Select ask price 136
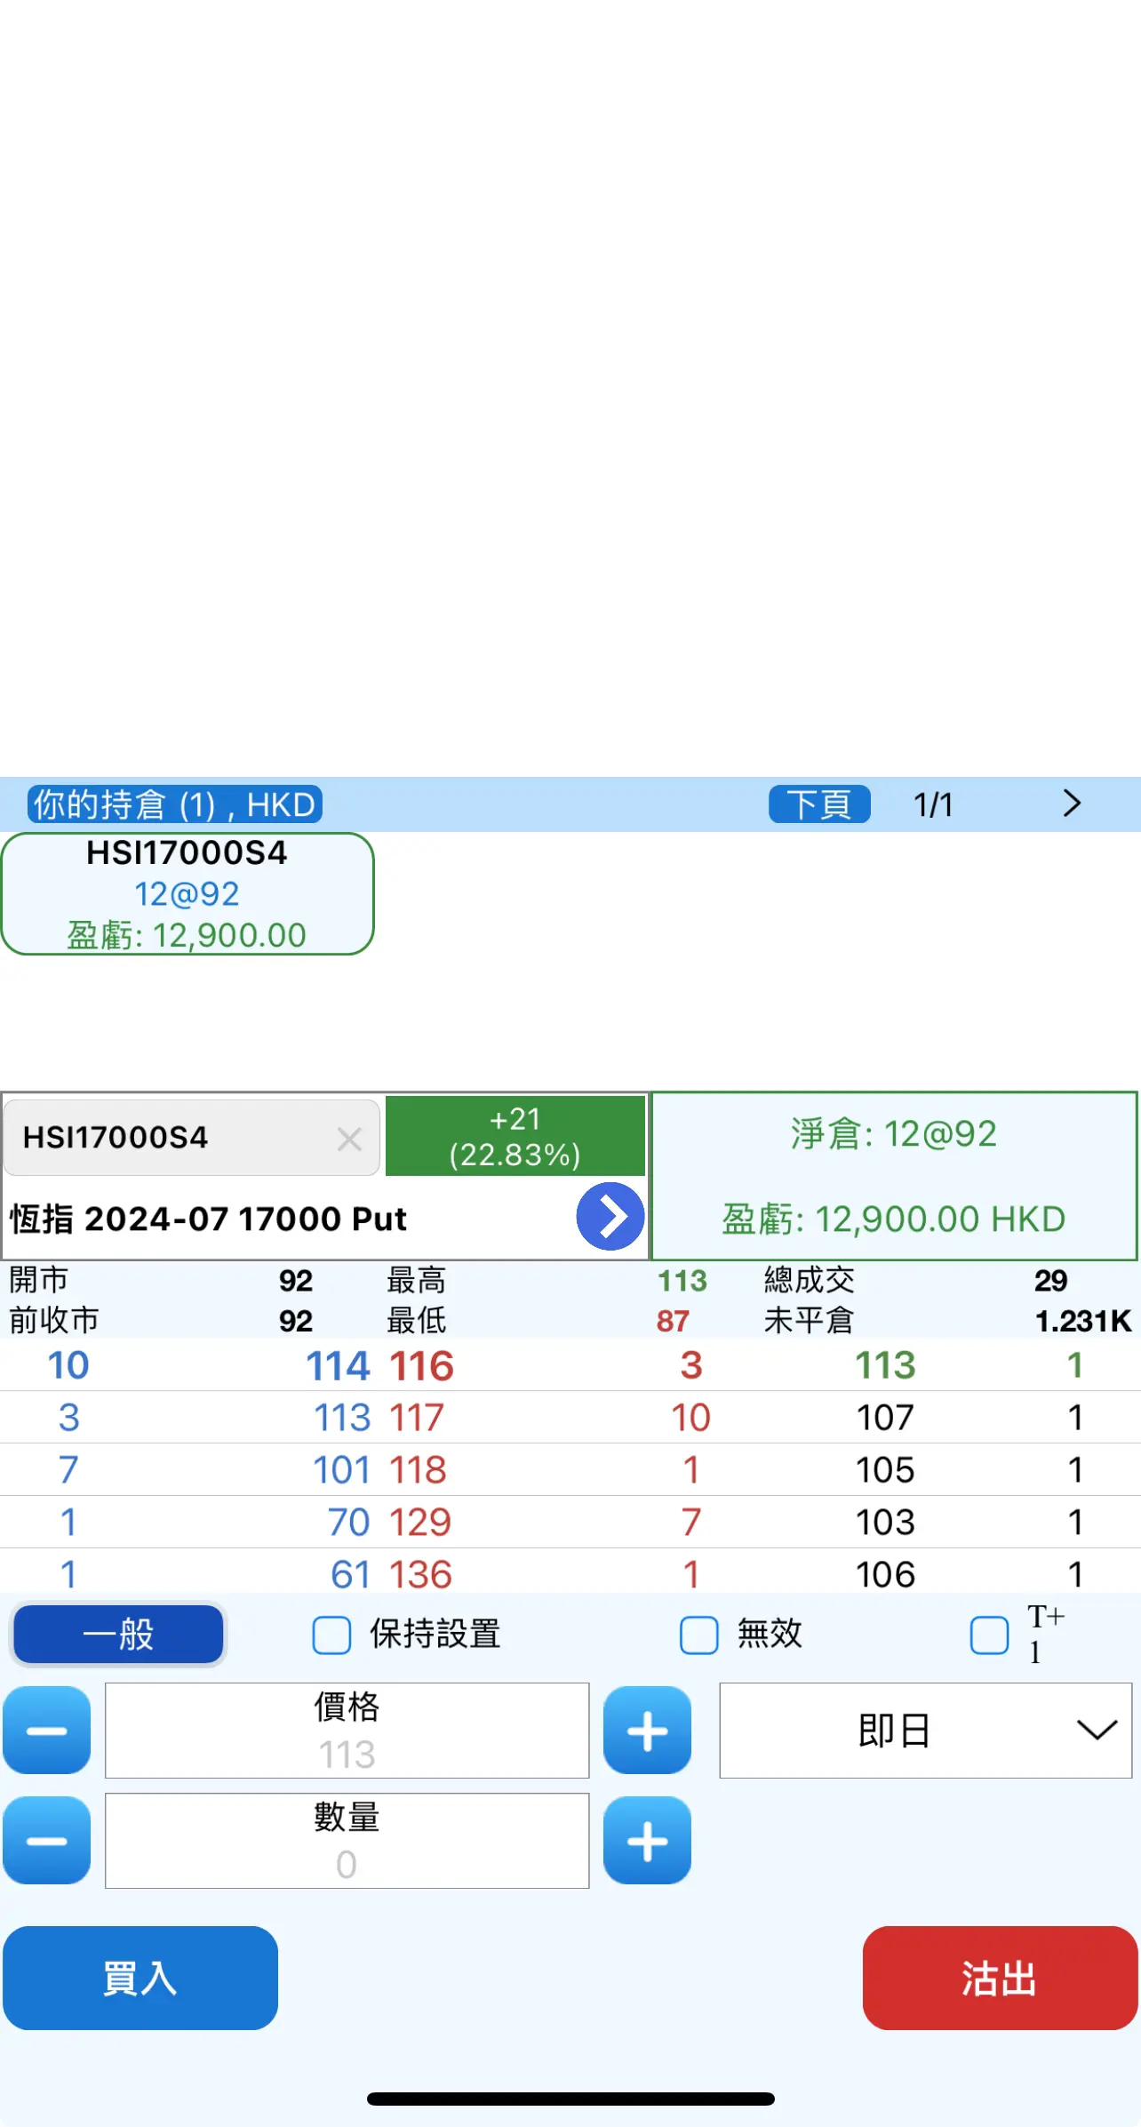The image size is (1141, 2127). (420, 1575)
